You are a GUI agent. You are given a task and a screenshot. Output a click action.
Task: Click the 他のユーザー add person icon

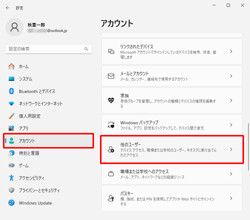click(111, 149)
